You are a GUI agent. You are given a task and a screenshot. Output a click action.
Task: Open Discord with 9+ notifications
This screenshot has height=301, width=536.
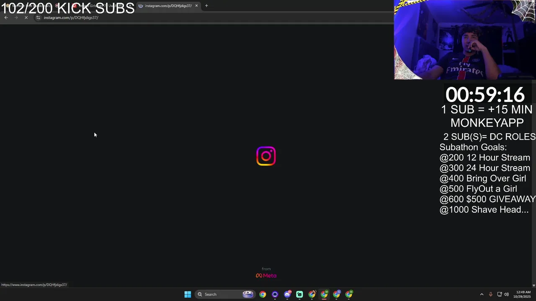(287, 294)
